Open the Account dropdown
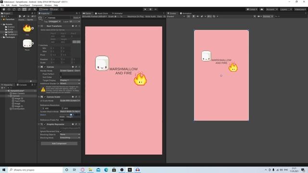 (x=272, y=10)
